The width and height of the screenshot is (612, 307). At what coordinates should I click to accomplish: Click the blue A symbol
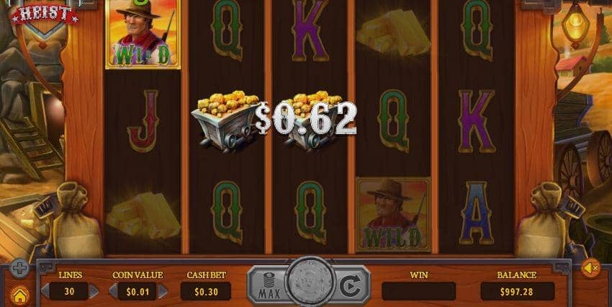[x=477, y=213]
